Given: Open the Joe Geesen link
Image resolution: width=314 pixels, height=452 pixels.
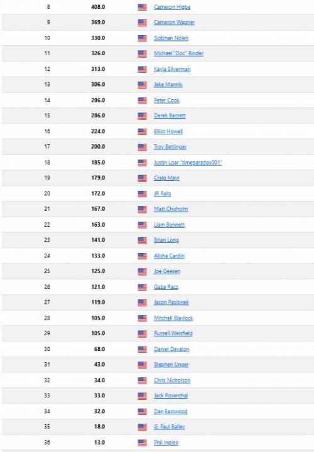Looking at the screenshot, I should click(167, 271).
